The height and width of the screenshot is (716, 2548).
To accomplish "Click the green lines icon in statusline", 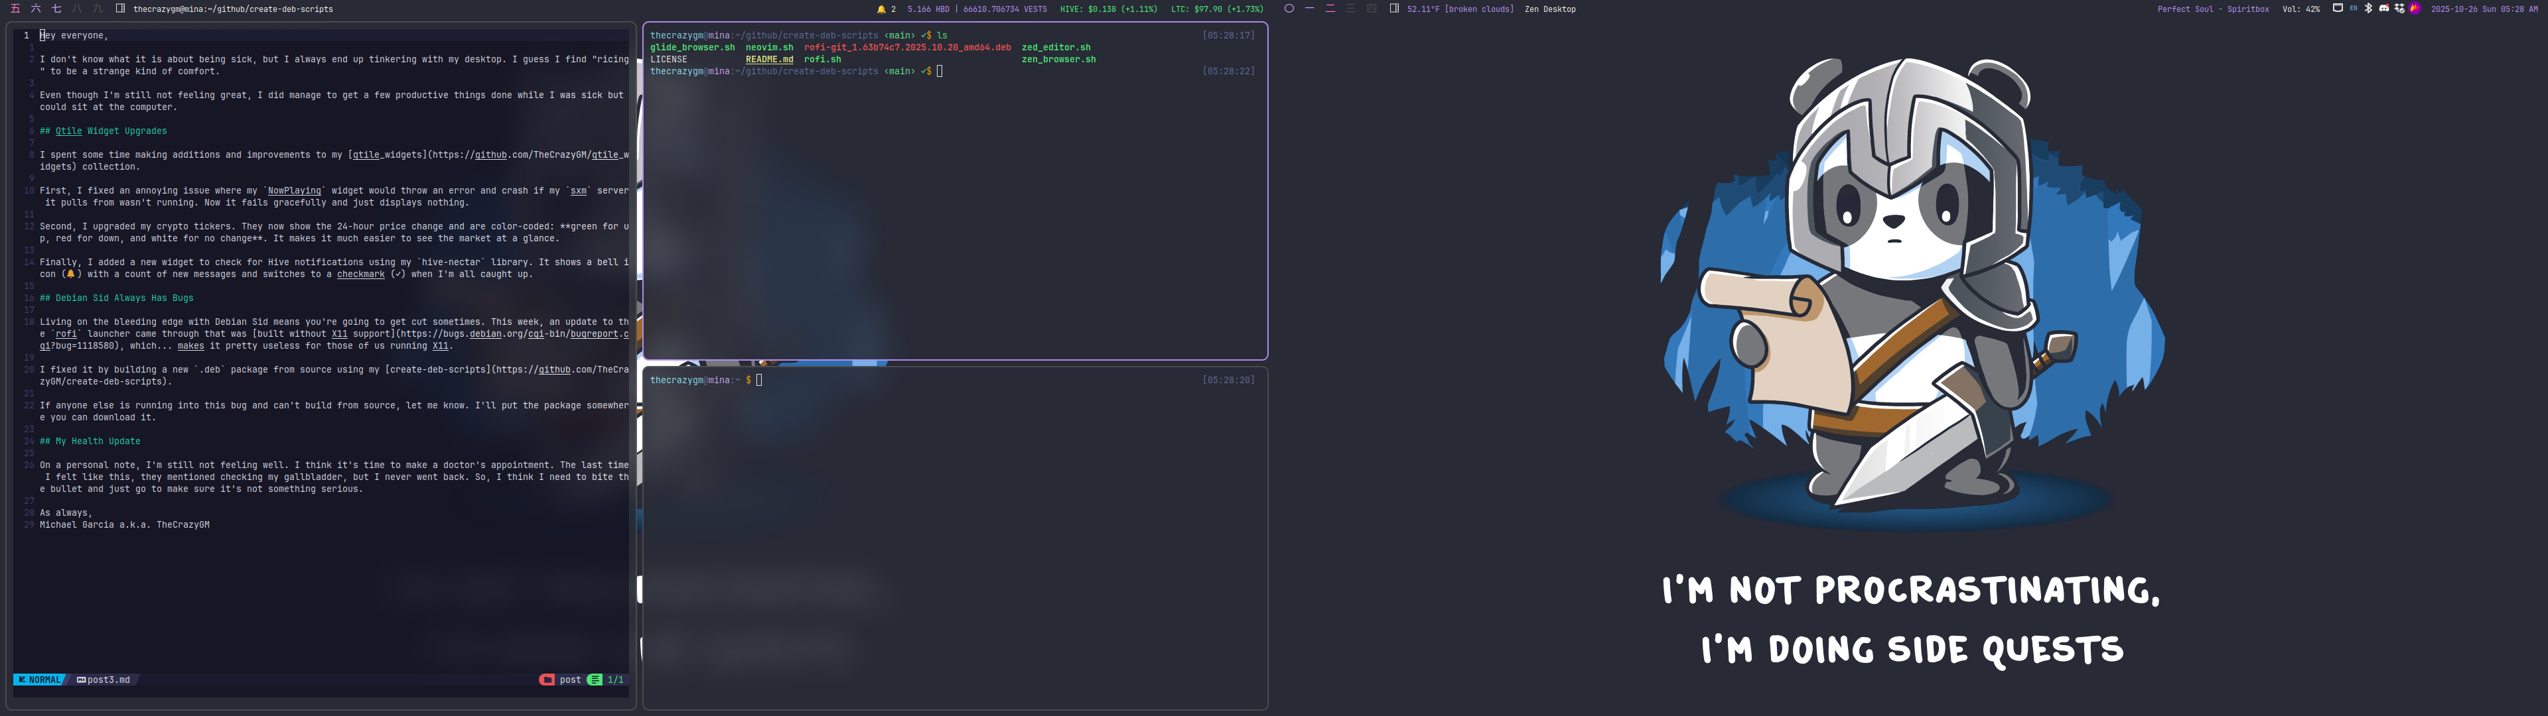I will pyautogui.click(x=595, y=680).
